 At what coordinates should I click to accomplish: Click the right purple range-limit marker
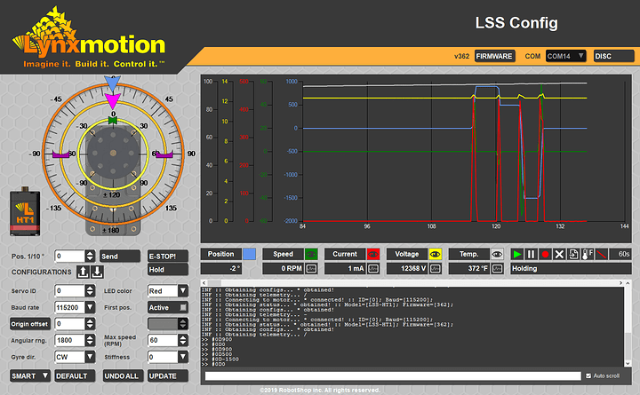point(164,154)
